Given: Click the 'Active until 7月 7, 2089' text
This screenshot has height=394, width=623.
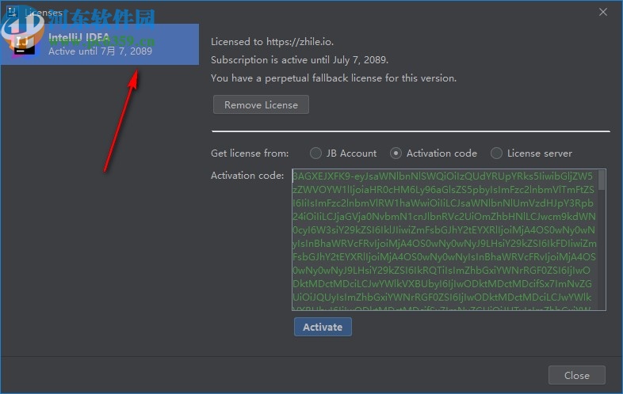Looking at the screenshot, I should pyautogui.click(x=100, y=51).
